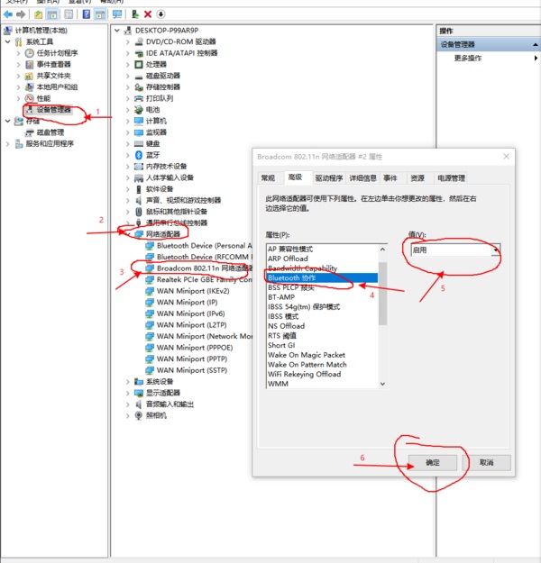
Task: Click the 蓝牙 Bluetooth device category
Action: click(x=151, y=155)
